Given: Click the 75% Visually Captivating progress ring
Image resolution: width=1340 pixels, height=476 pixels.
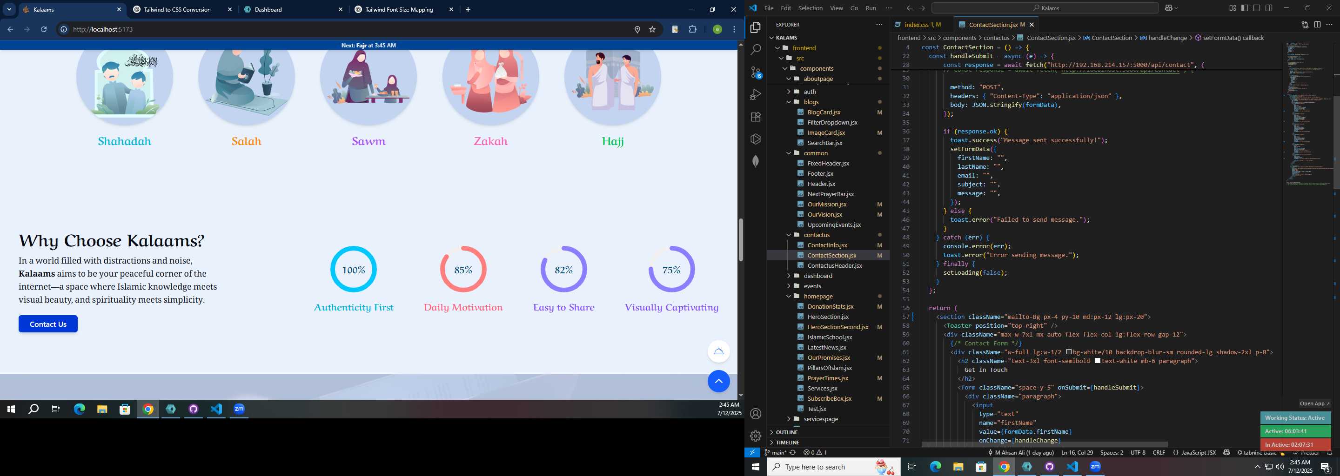Looking at the screenshot, I should click(x=671, y=269).
